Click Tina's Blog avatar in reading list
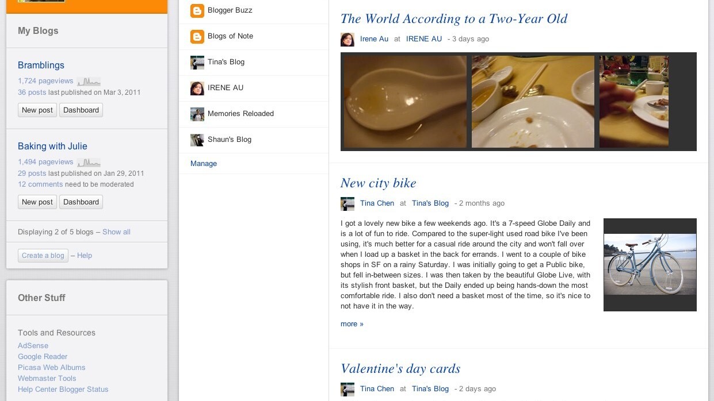The width and height of the screenshot is (714, 401). (x=197, y=63)
